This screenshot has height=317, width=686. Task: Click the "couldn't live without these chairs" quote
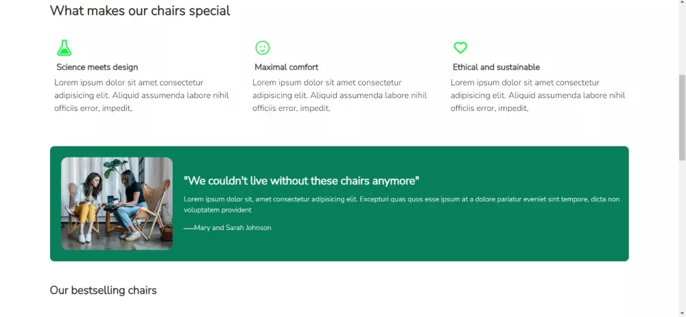(x=301, y=181)
